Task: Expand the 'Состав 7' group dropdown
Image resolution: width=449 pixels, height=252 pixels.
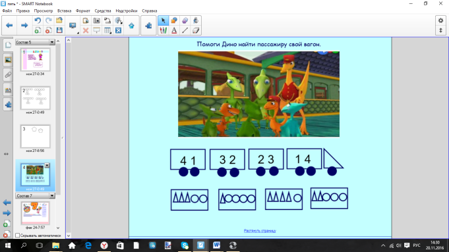Action: pos(52,195)
